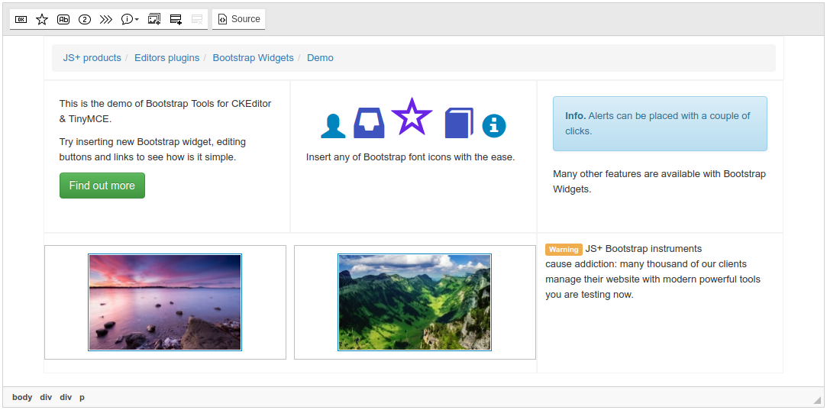This screenshot has width=827, height=410.
Task: Click the add table row toolbar icon
Action: click(x=176, y=19)
